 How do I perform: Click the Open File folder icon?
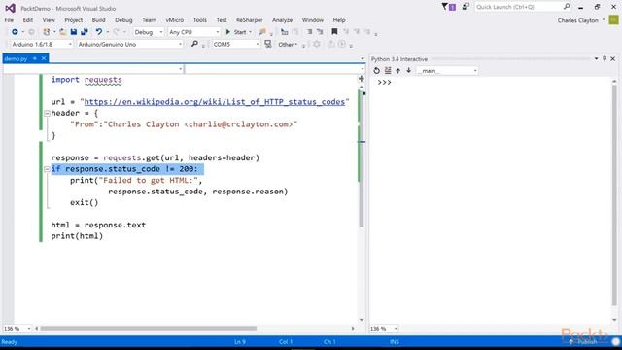tap(62, 32)
